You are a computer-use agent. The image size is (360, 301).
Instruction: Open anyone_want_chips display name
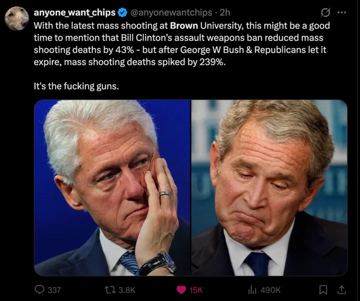pyautogui.click(x=74, y=13)
